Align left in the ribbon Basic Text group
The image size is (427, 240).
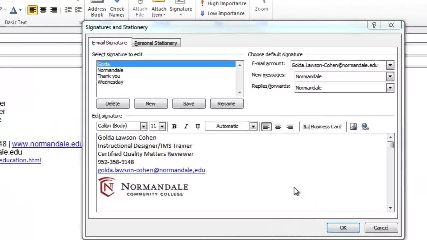click(32, 10)
